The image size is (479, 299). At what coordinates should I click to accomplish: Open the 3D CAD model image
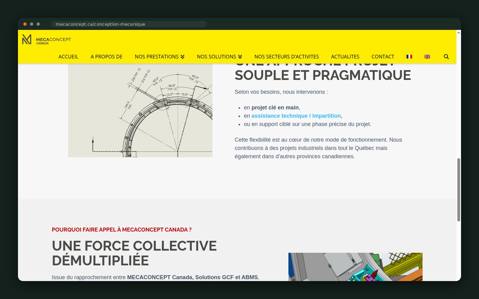(x=355, y=267)
